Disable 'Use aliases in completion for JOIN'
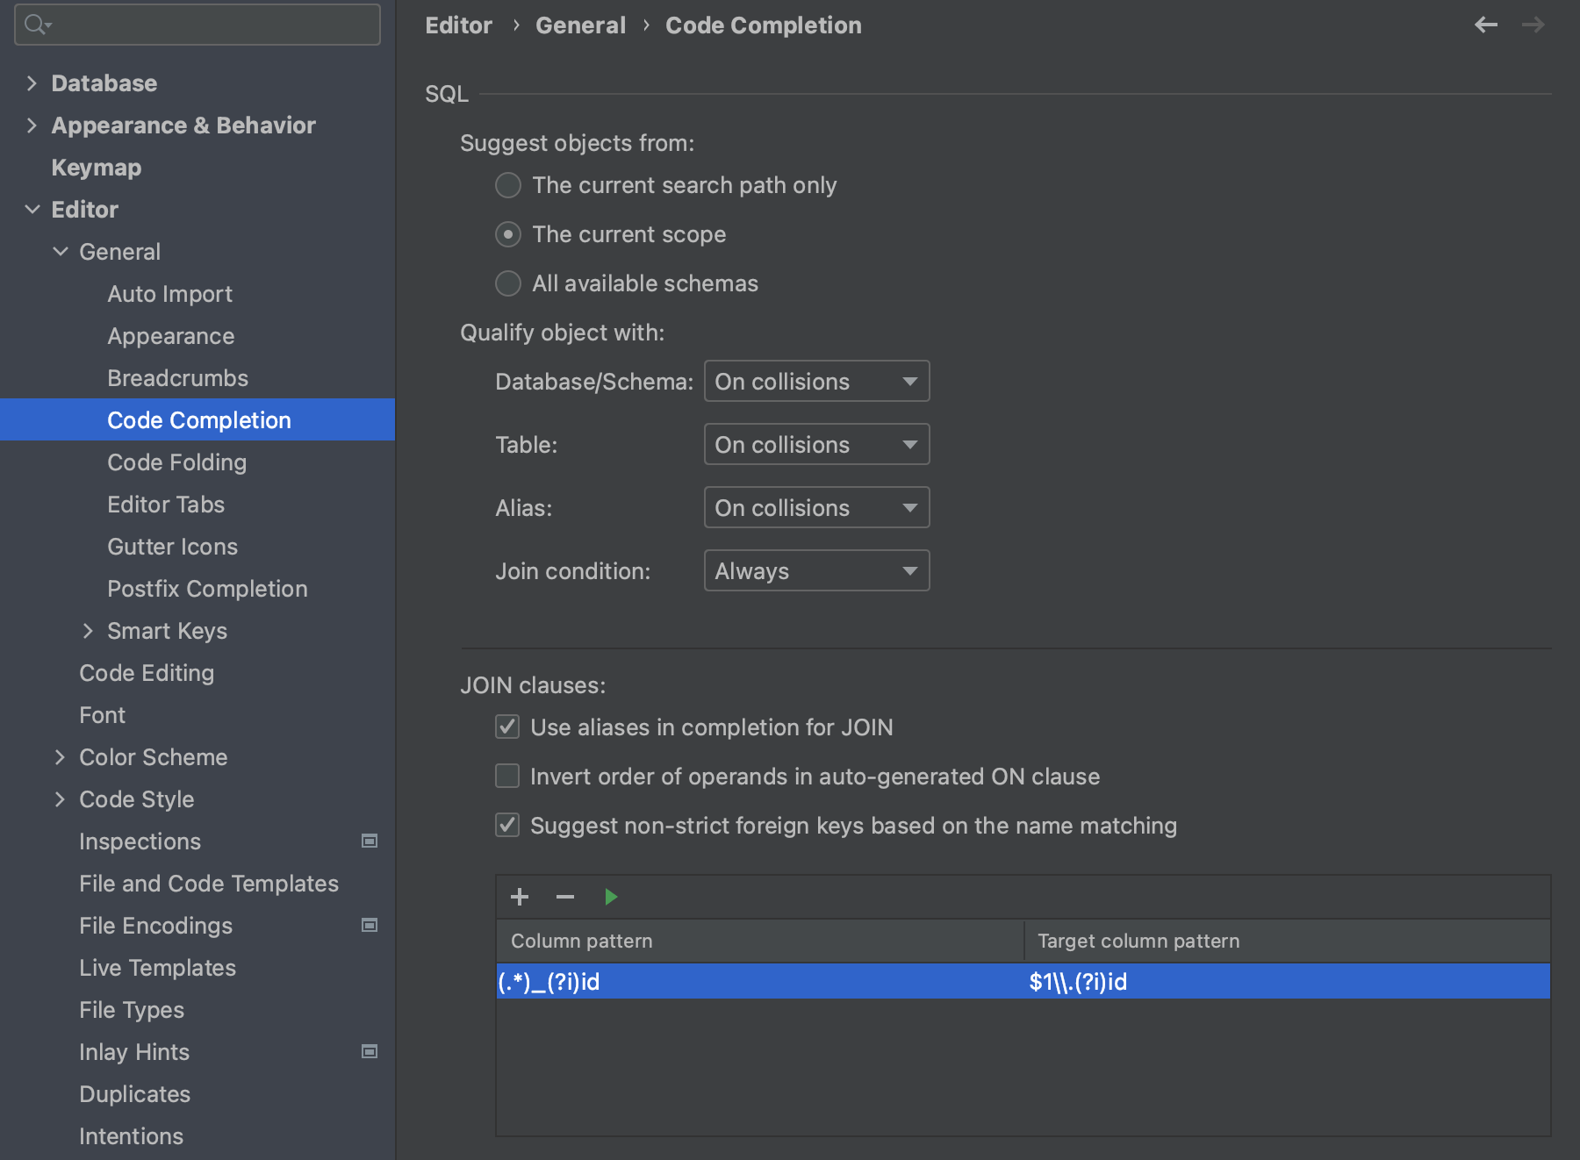The image size is (1580, 1160). pyautogui.click(x=507, y=727)
